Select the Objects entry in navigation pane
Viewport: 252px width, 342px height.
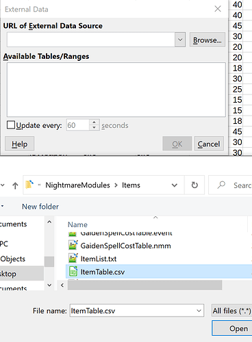tap(13, 259)
